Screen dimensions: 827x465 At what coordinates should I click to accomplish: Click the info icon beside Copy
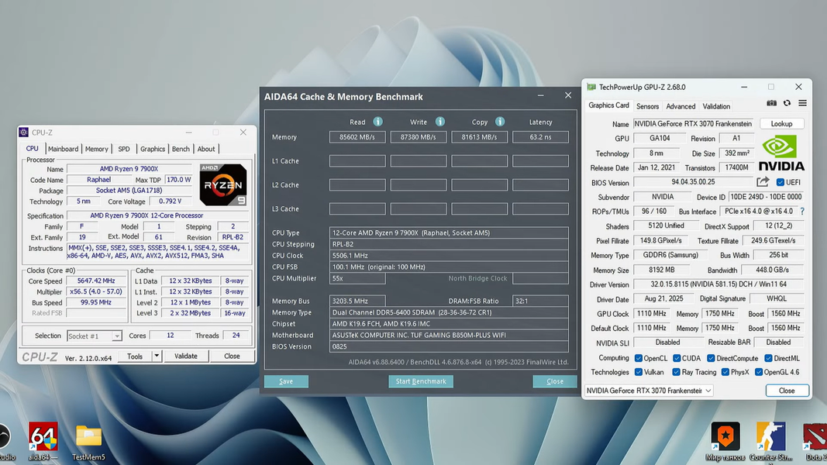(x=500, y=122)
